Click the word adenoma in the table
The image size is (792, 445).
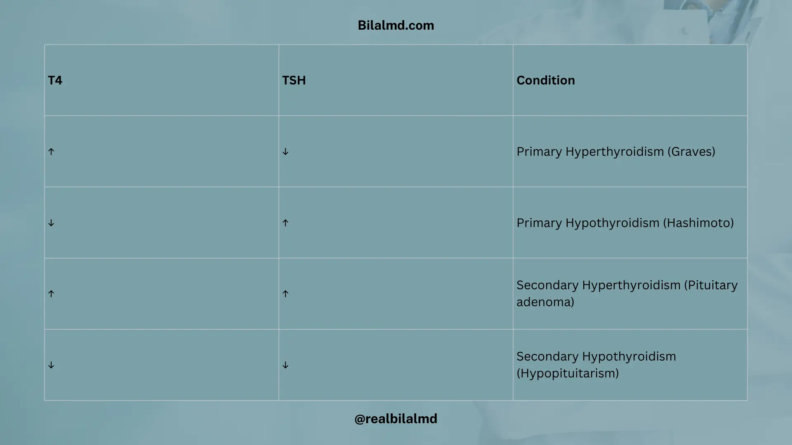point(545,302)
